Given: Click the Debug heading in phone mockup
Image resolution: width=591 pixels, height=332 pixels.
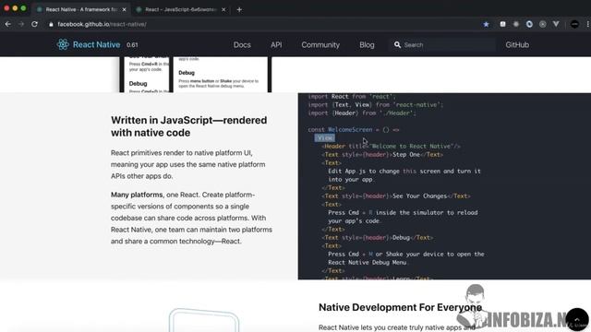Looking at the screenshot, I should tap(187, 73).
